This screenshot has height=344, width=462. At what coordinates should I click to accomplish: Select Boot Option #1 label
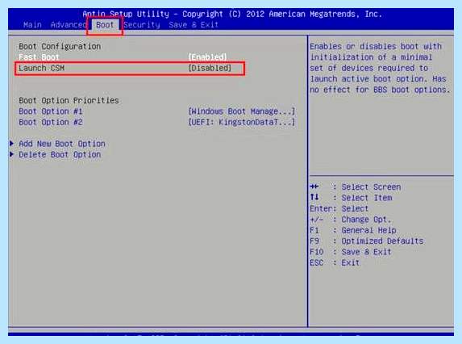51,111
